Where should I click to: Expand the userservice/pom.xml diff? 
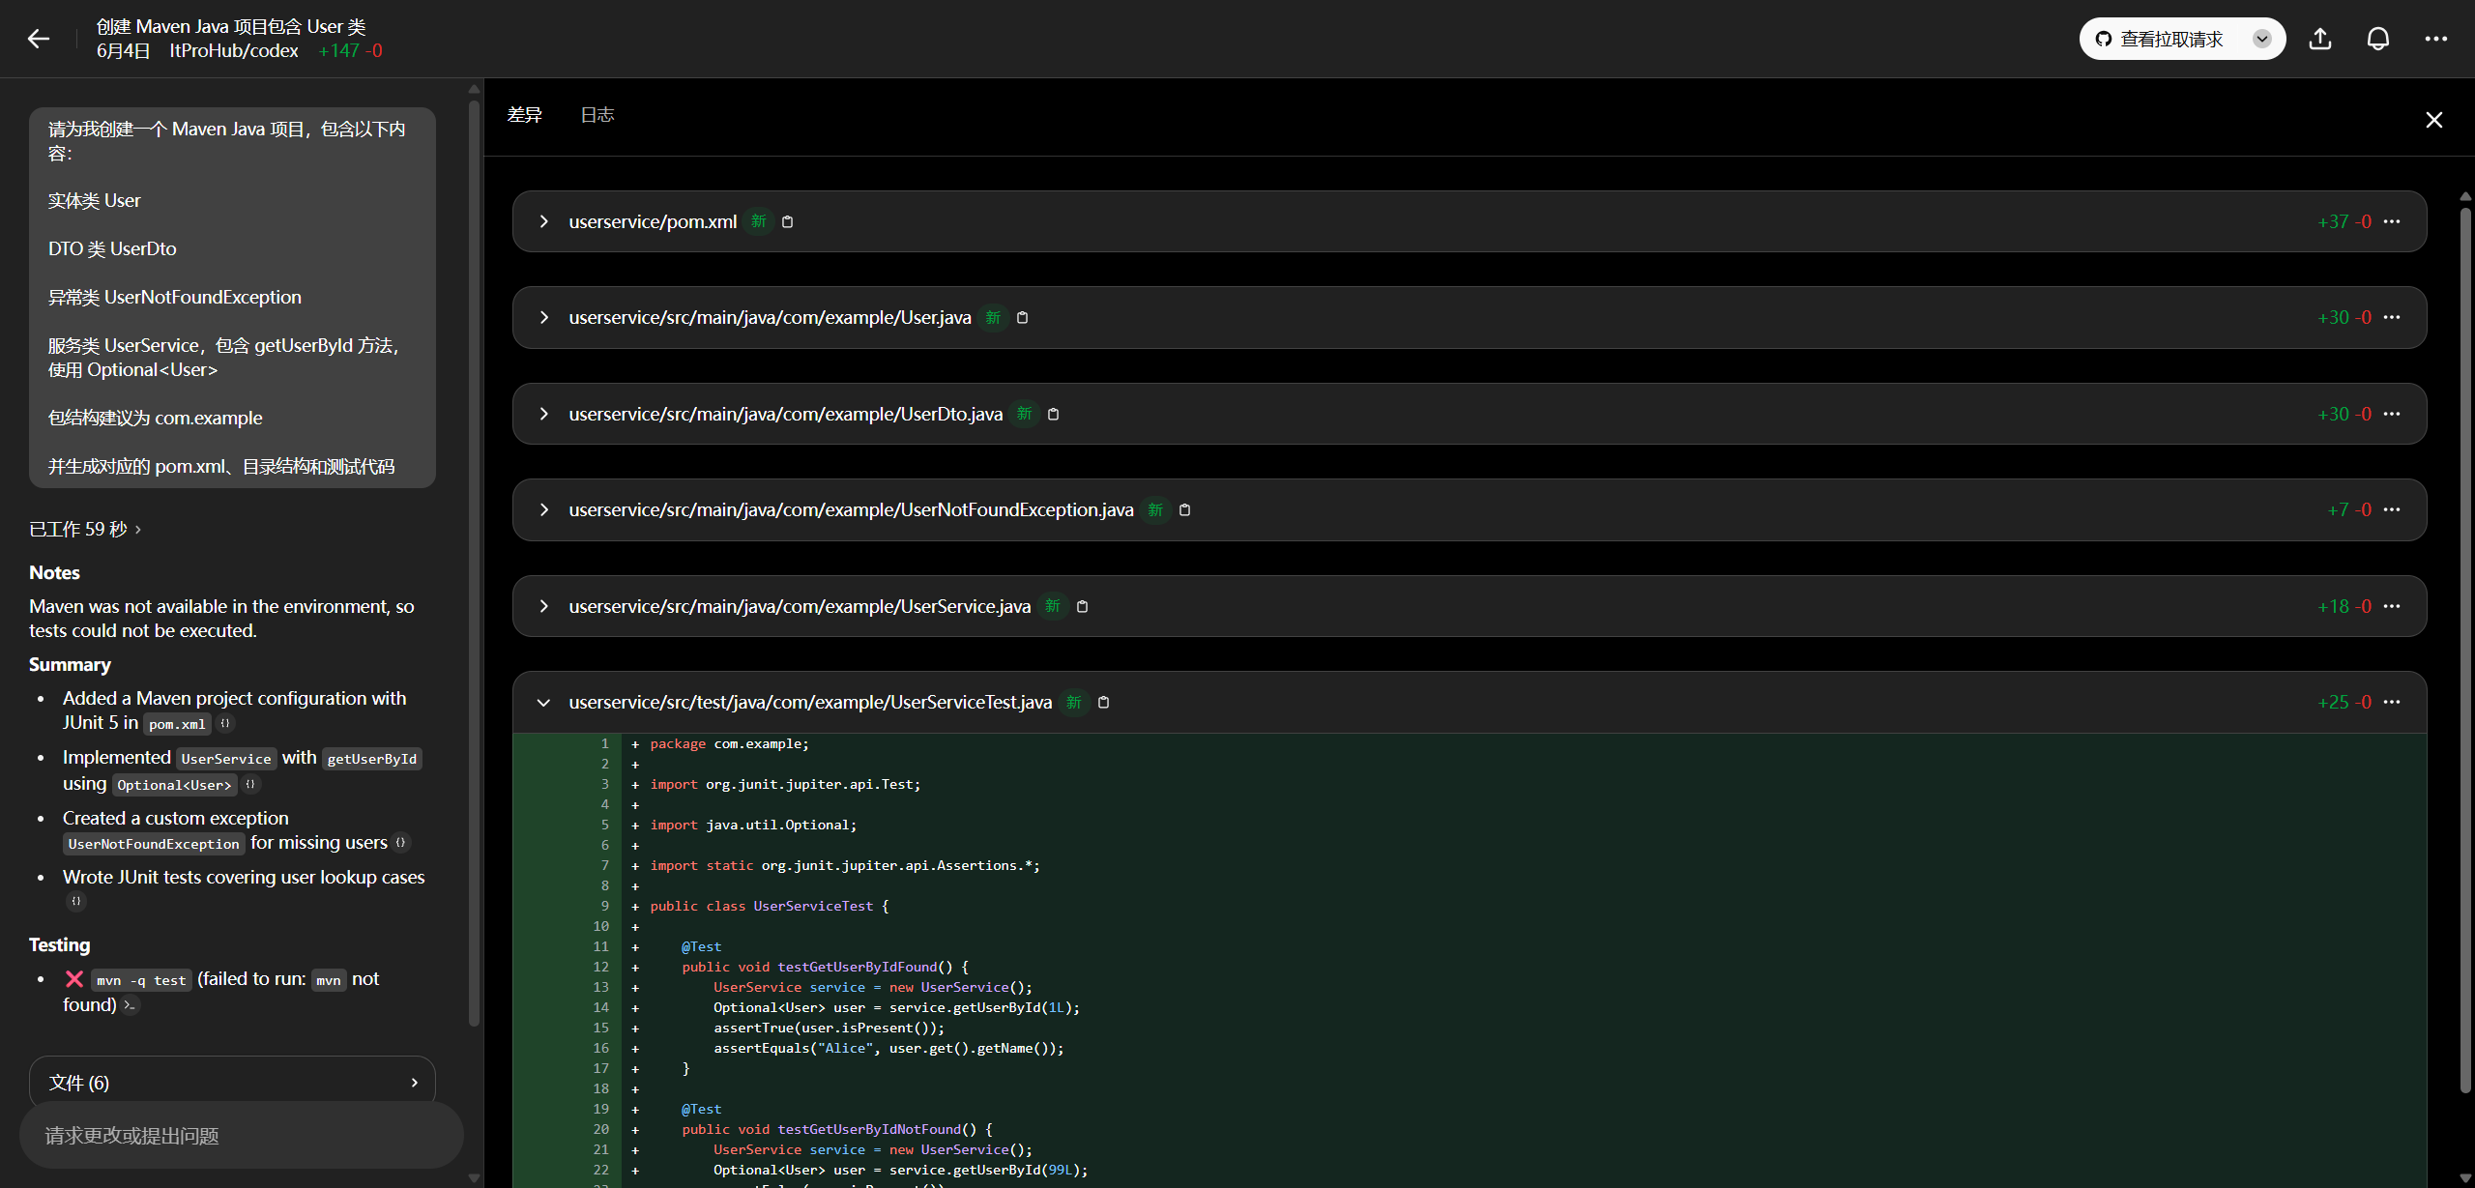pos(543,221)
